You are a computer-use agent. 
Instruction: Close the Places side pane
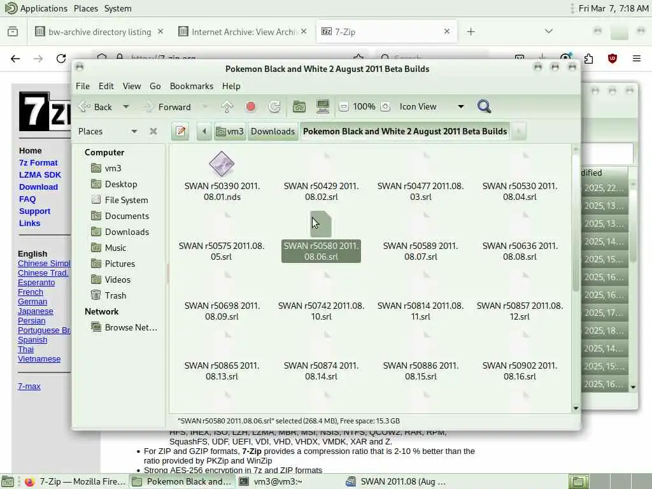pos(153,131)
